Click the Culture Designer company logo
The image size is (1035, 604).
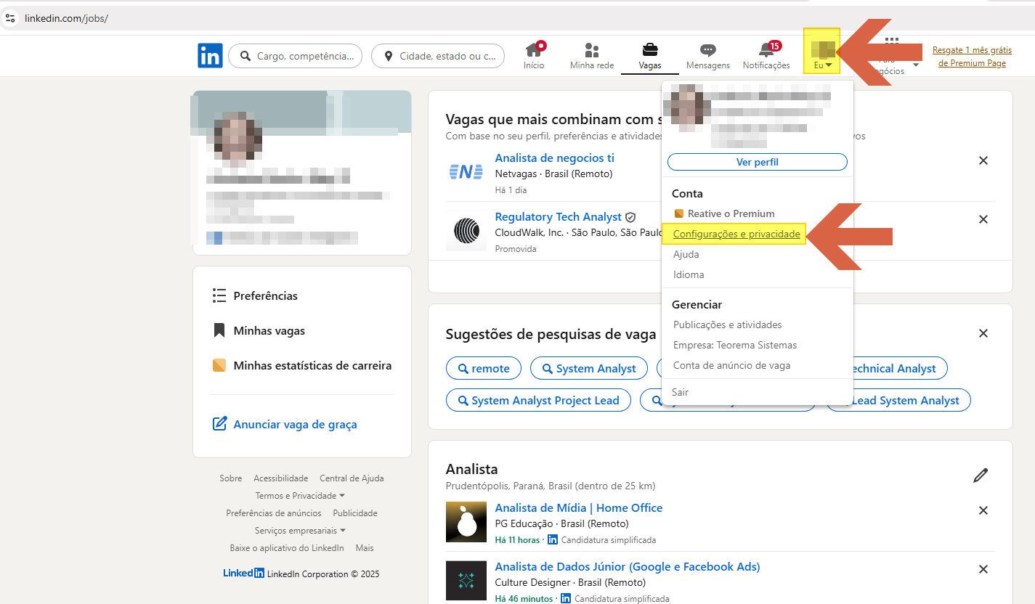[x=466, y=581]
